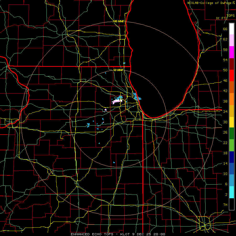Click the magenta 58 kft legend swatch
The image size is (236, 236).
[232, 52]
